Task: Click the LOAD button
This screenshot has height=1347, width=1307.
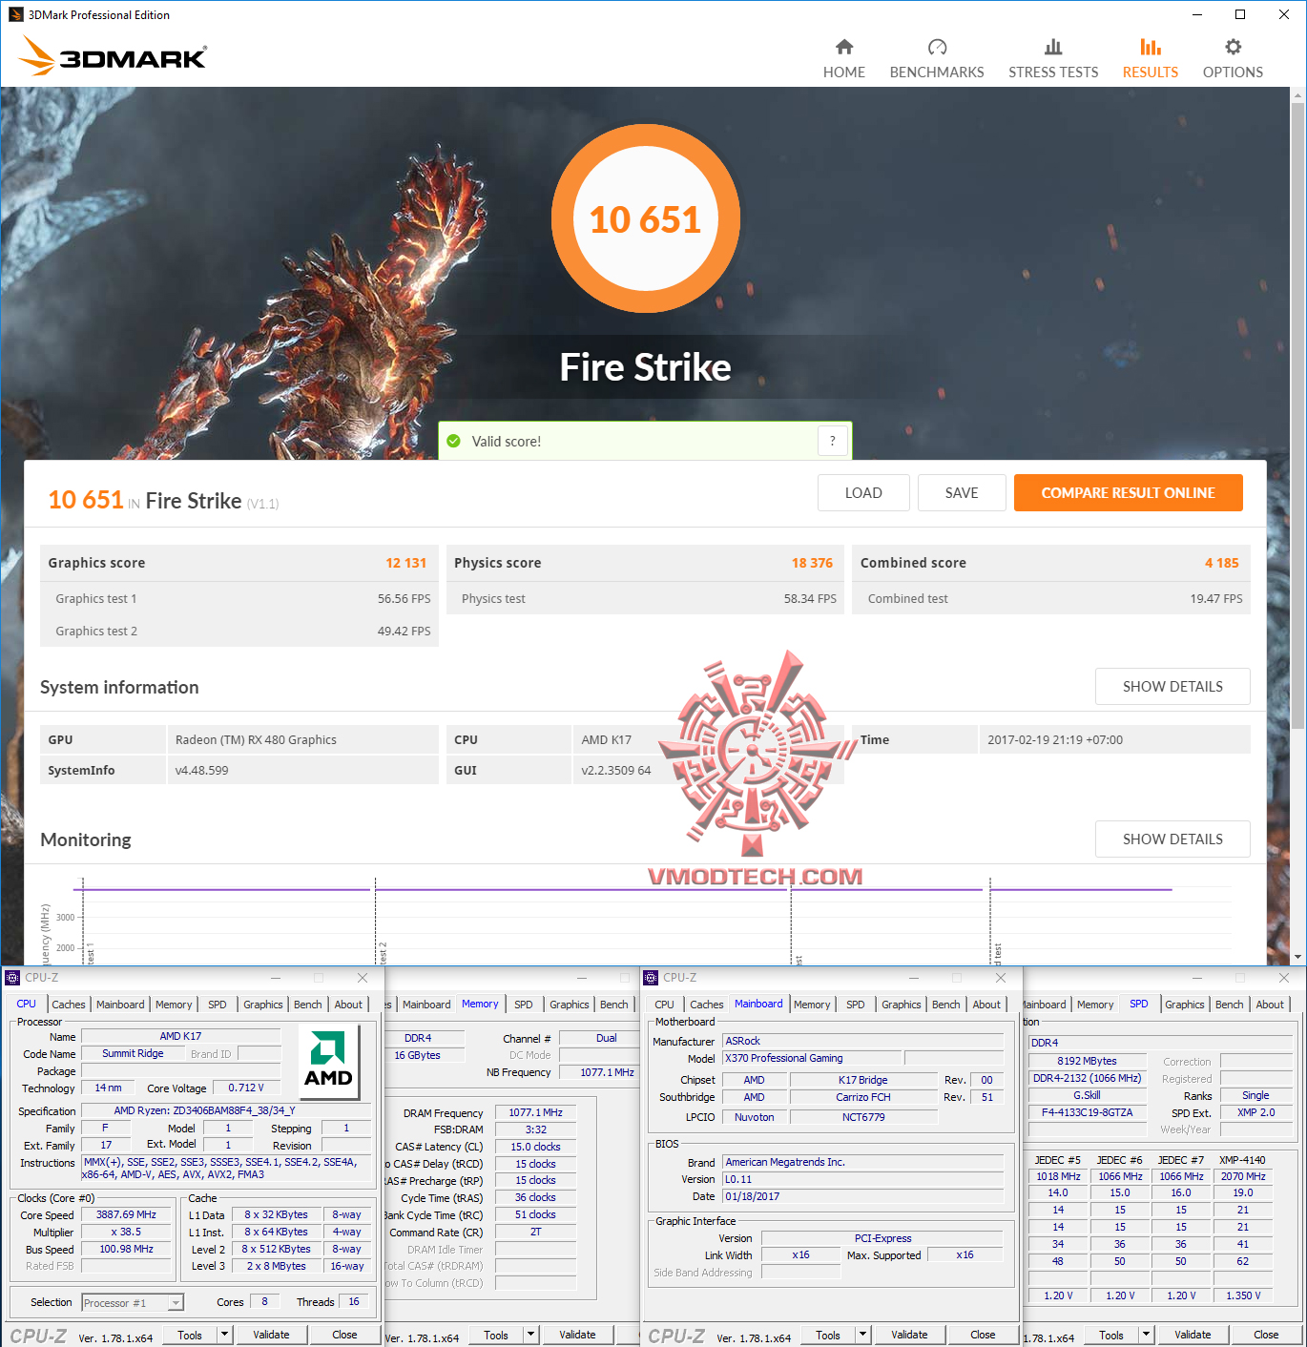Action: coord(863,492)
